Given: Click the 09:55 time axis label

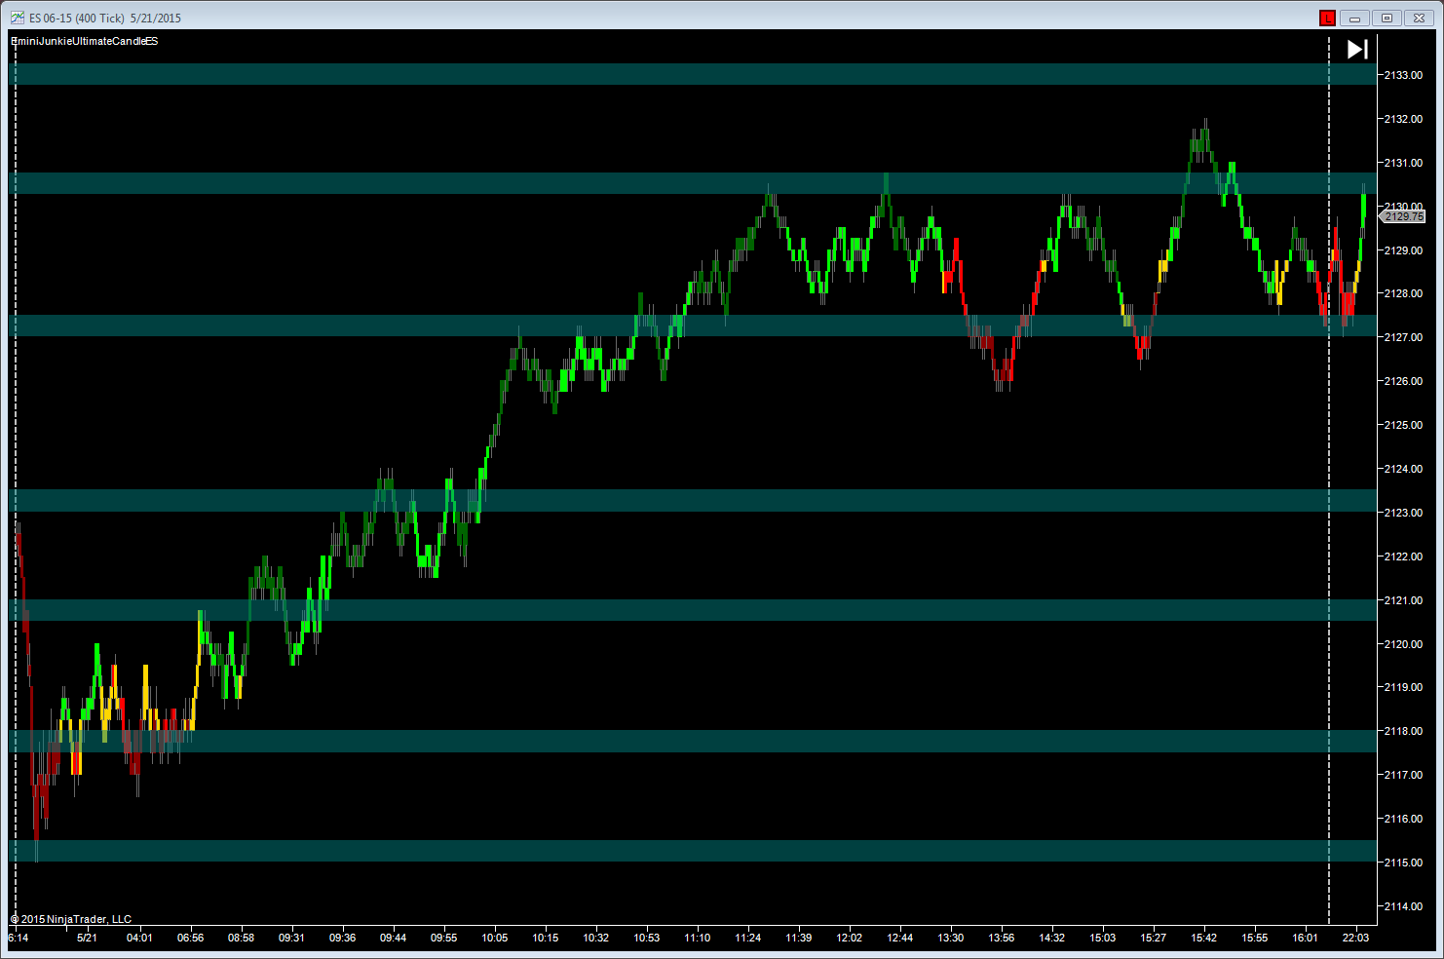Looking at the screenshot, I should pos(443,938).
